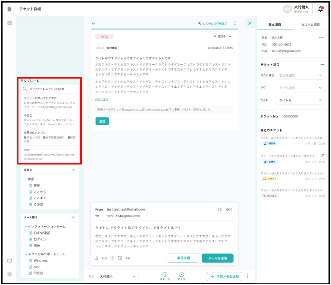This screenshot has width=331, height=285.
Task: Open the サイト dropdown showing サイトA
Action: pyautogui.click(x=300, y=100)
